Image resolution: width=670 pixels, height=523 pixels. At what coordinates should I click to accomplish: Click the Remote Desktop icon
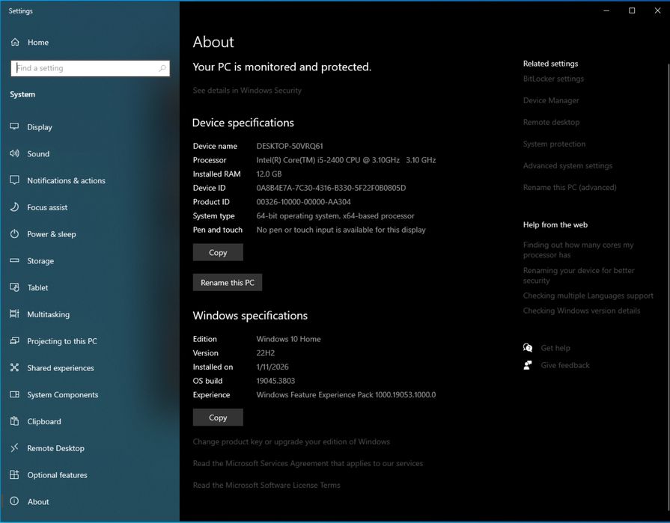pyautogui.click(x=14, y=448)
